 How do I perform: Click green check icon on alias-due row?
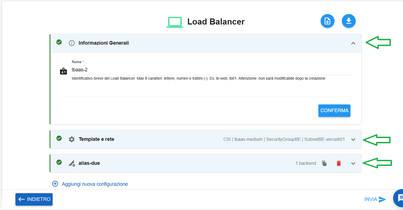[59, 162]
